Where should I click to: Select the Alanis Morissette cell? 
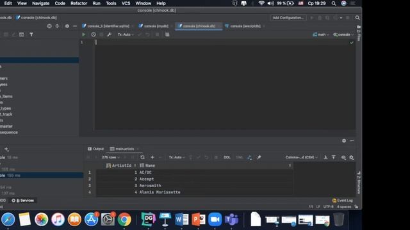[x=216, y=192]
